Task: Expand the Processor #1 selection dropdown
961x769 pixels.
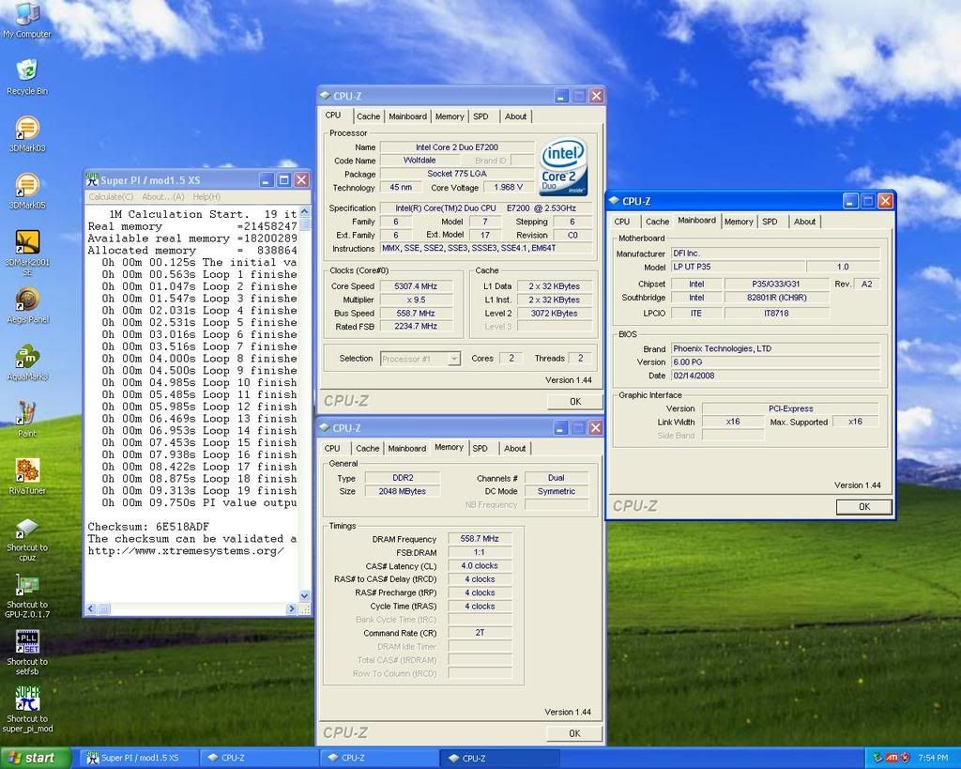Action: coord(454,359)
